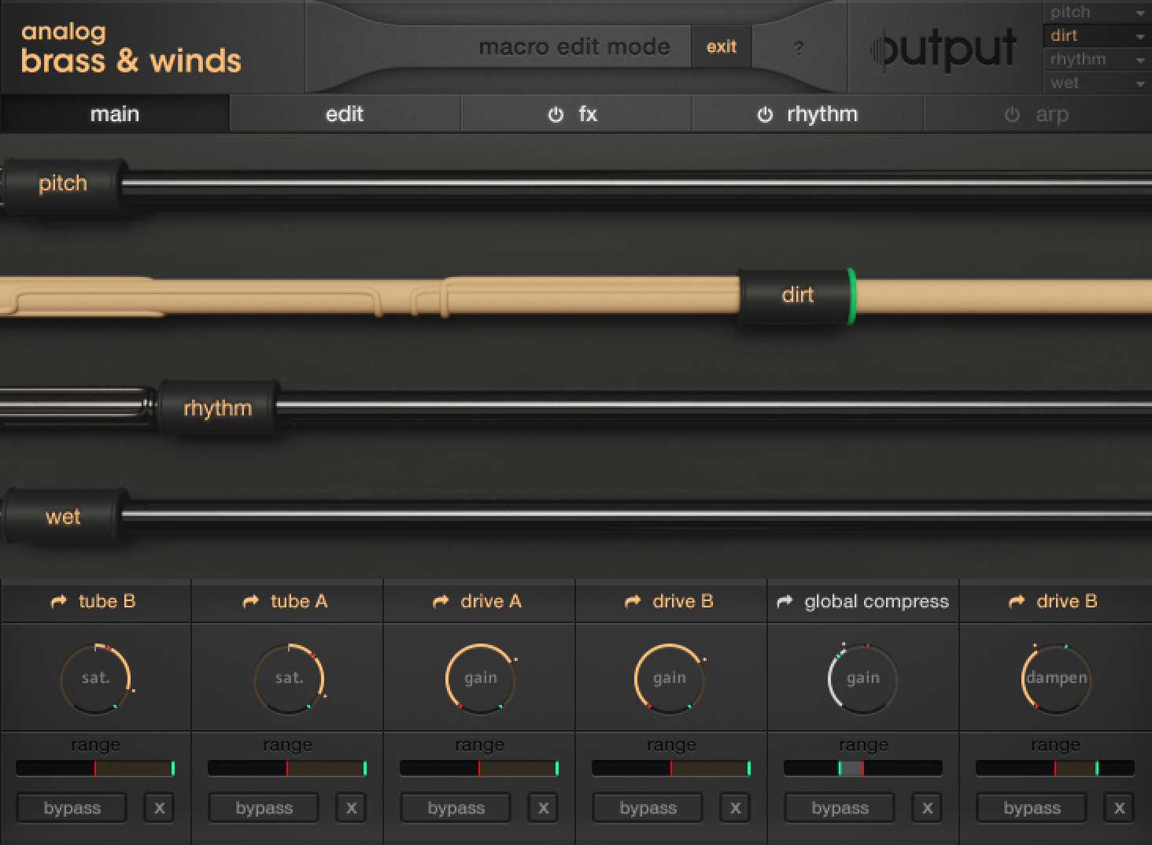The image size is (1152, 845).
Task: Click the arrow icon next to drive A
Action: coord(439,601)
